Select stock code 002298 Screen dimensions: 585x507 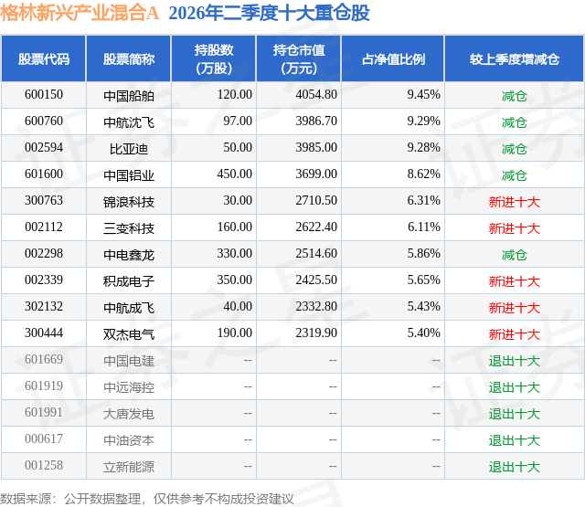pos(44,254)
